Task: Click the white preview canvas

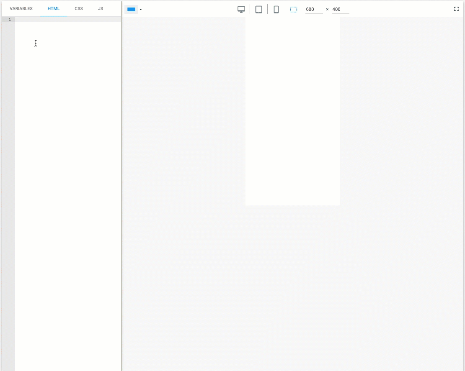Action: [292, 111]
